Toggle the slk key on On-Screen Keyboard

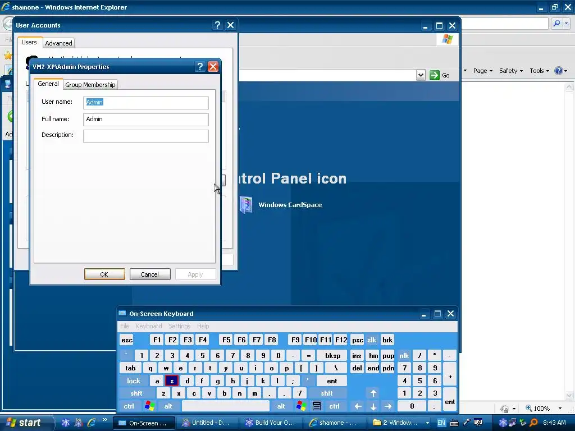tap(372, 340)
